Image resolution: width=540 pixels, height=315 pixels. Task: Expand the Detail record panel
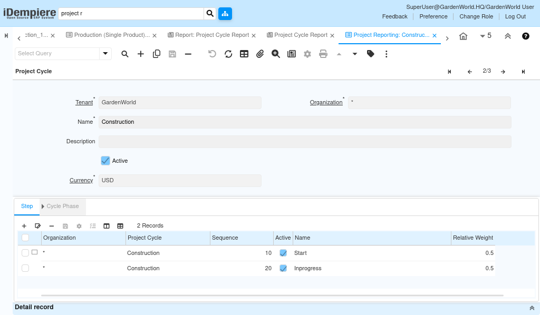[x=532, y=308]
